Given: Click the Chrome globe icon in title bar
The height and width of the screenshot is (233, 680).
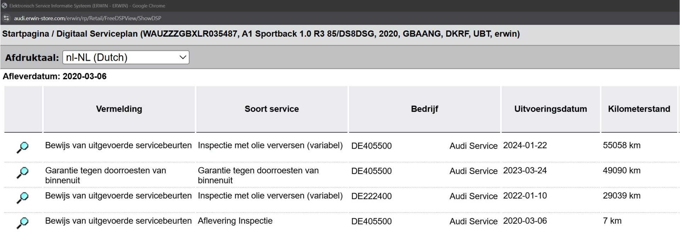Looking at the screenshot, I should pos(4,6).
